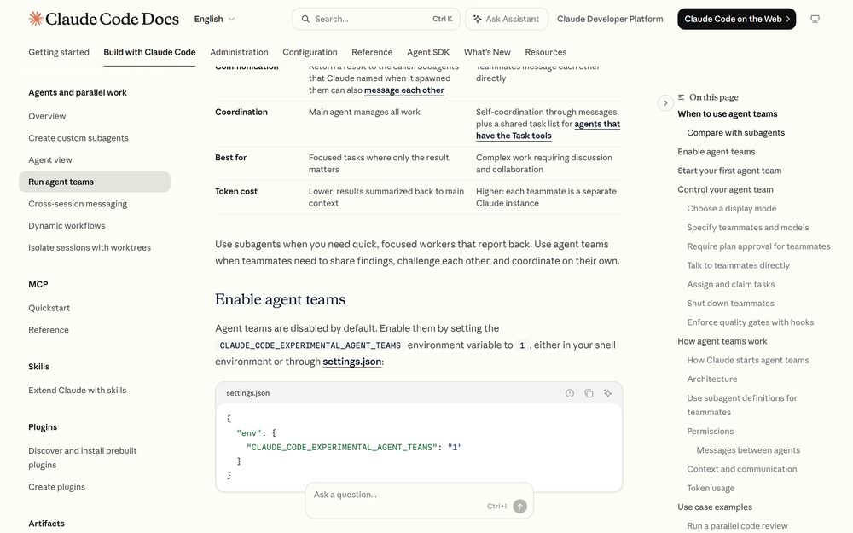
Task: Jump to Start your first agent team
Action: tap(729, 171)
